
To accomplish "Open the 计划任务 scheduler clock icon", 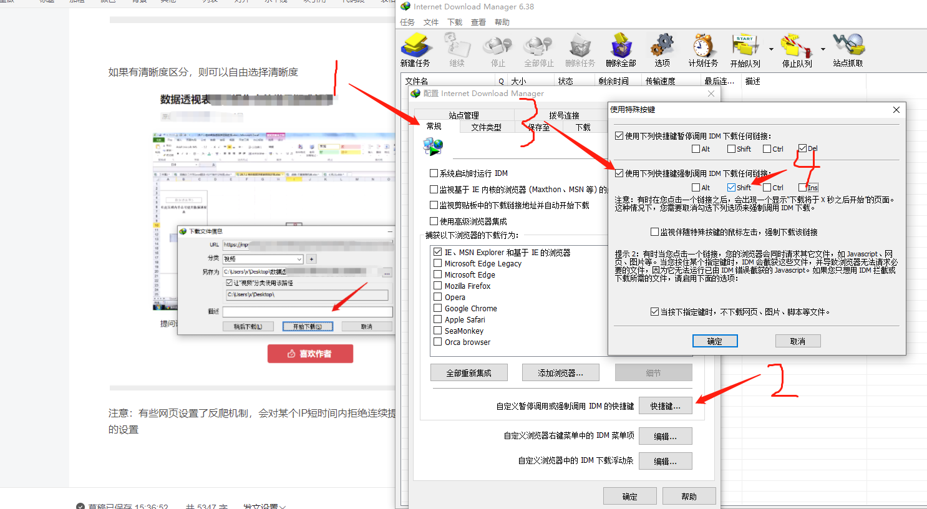I will [x=703, y=50].
